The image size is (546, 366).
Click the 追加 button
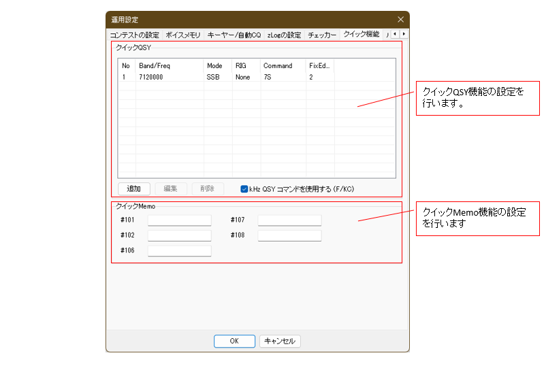[133, 188]
